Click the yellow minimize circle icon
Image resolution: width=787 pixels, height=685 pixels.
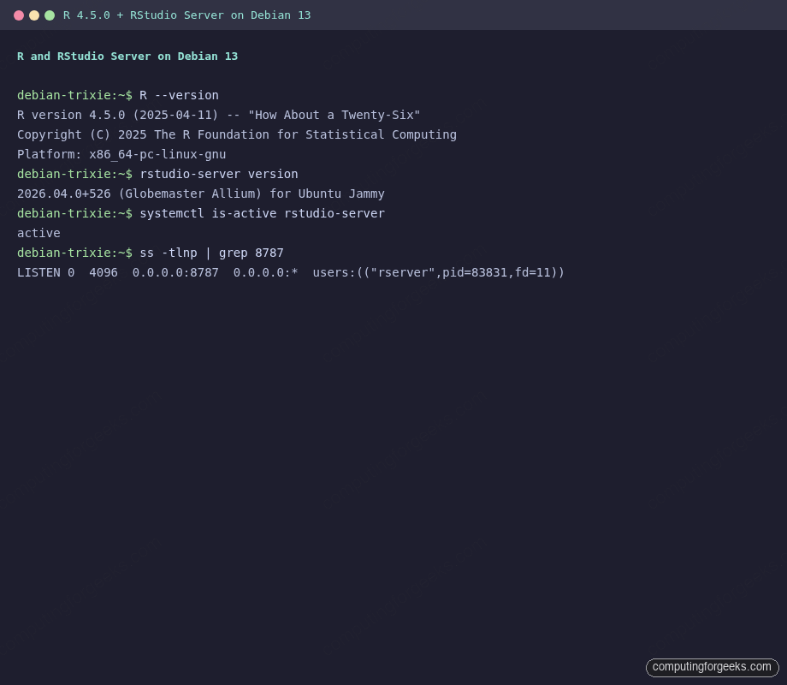(x=34, y=15)
